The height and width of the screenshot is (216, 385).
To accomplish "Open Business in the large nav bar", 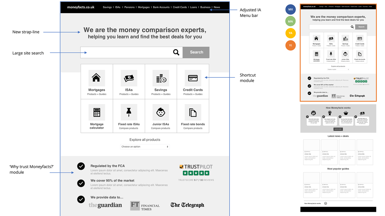I will coord(205,7).
